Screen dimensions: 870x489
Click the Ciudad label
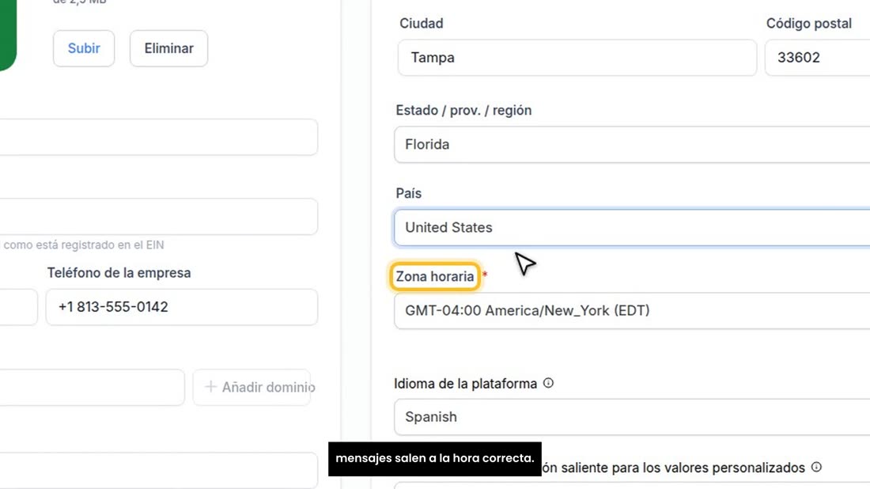pos(421,23)
